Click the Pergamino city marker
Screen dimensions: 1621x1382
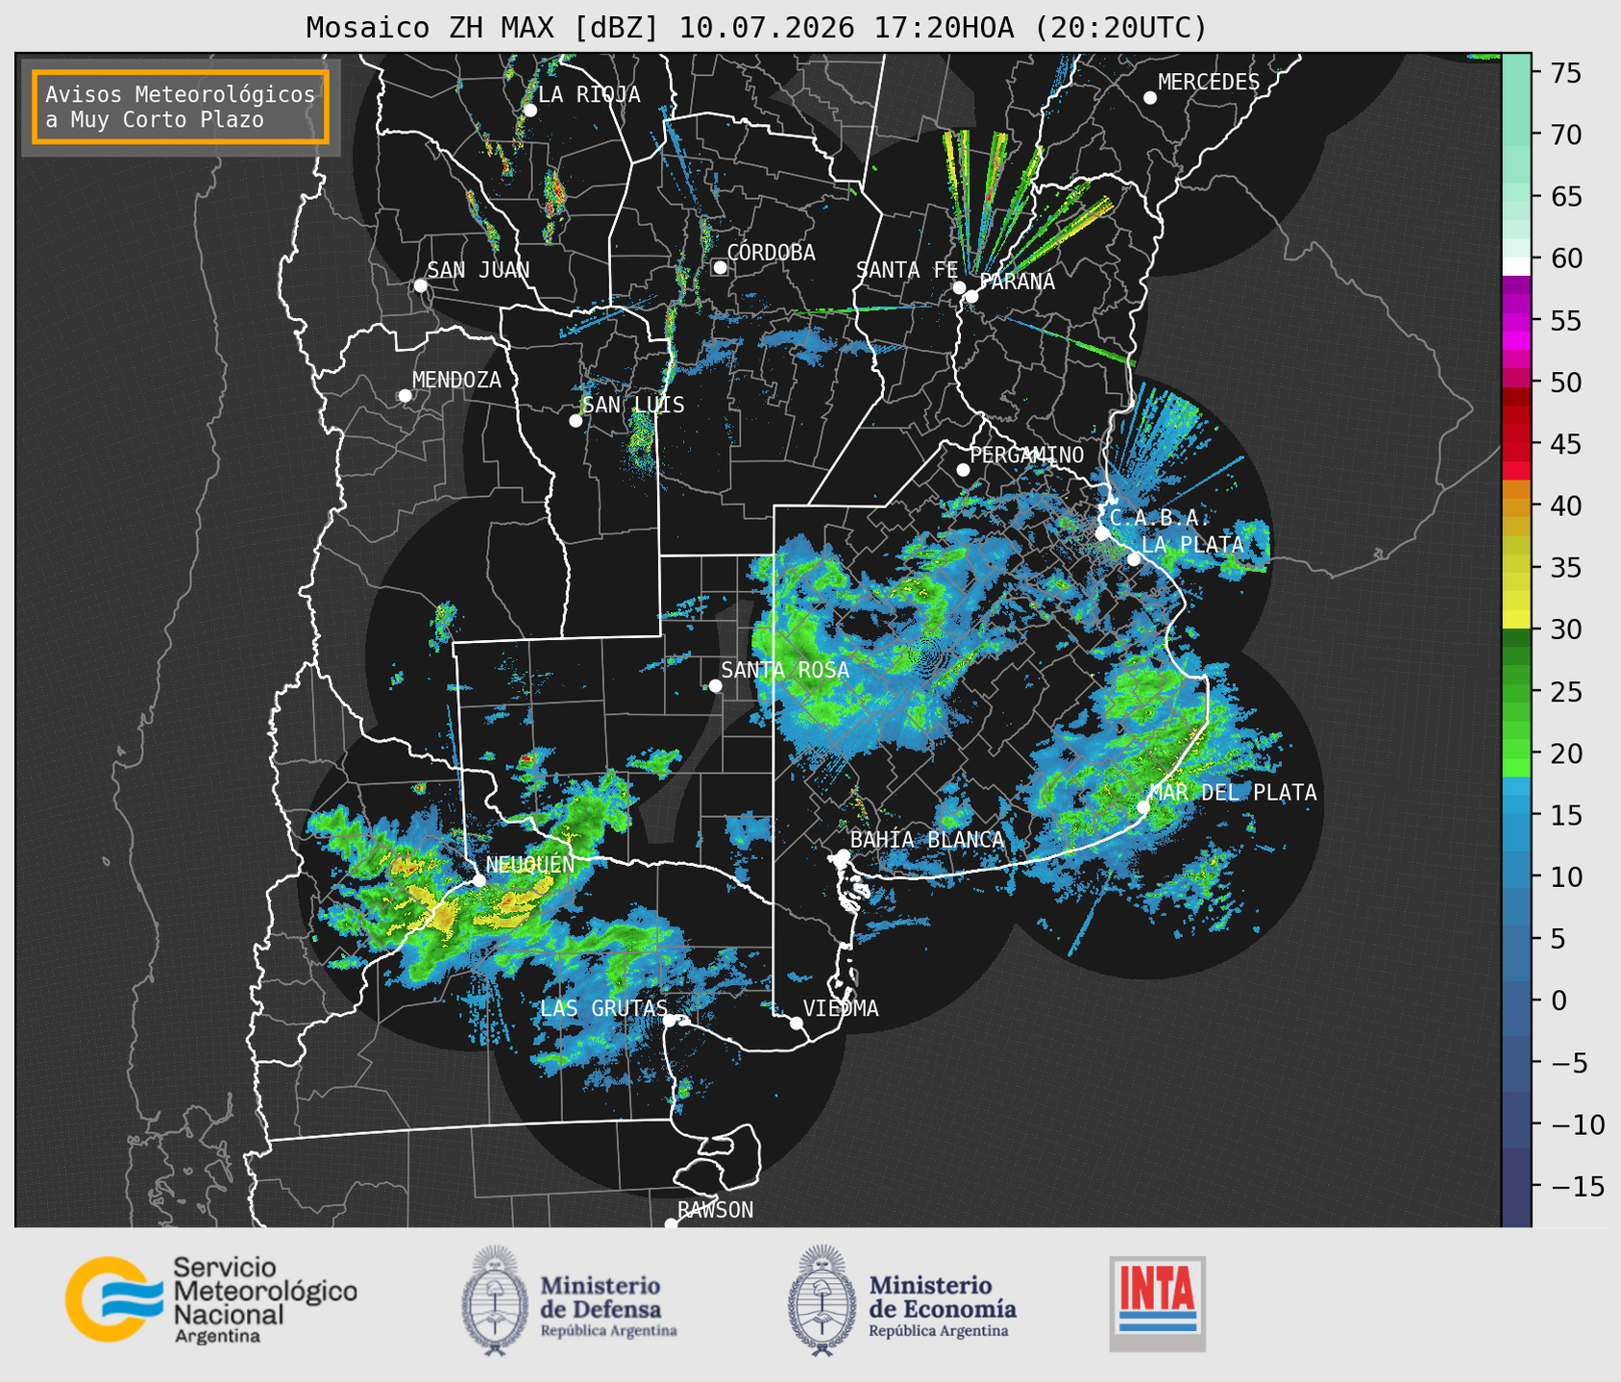pos(963,470)
